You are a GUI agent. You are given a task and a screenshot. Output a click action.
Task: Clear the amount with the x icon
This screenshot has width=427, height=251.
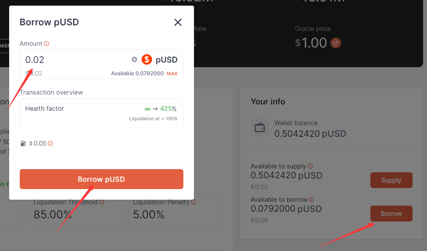pos(134,59)
